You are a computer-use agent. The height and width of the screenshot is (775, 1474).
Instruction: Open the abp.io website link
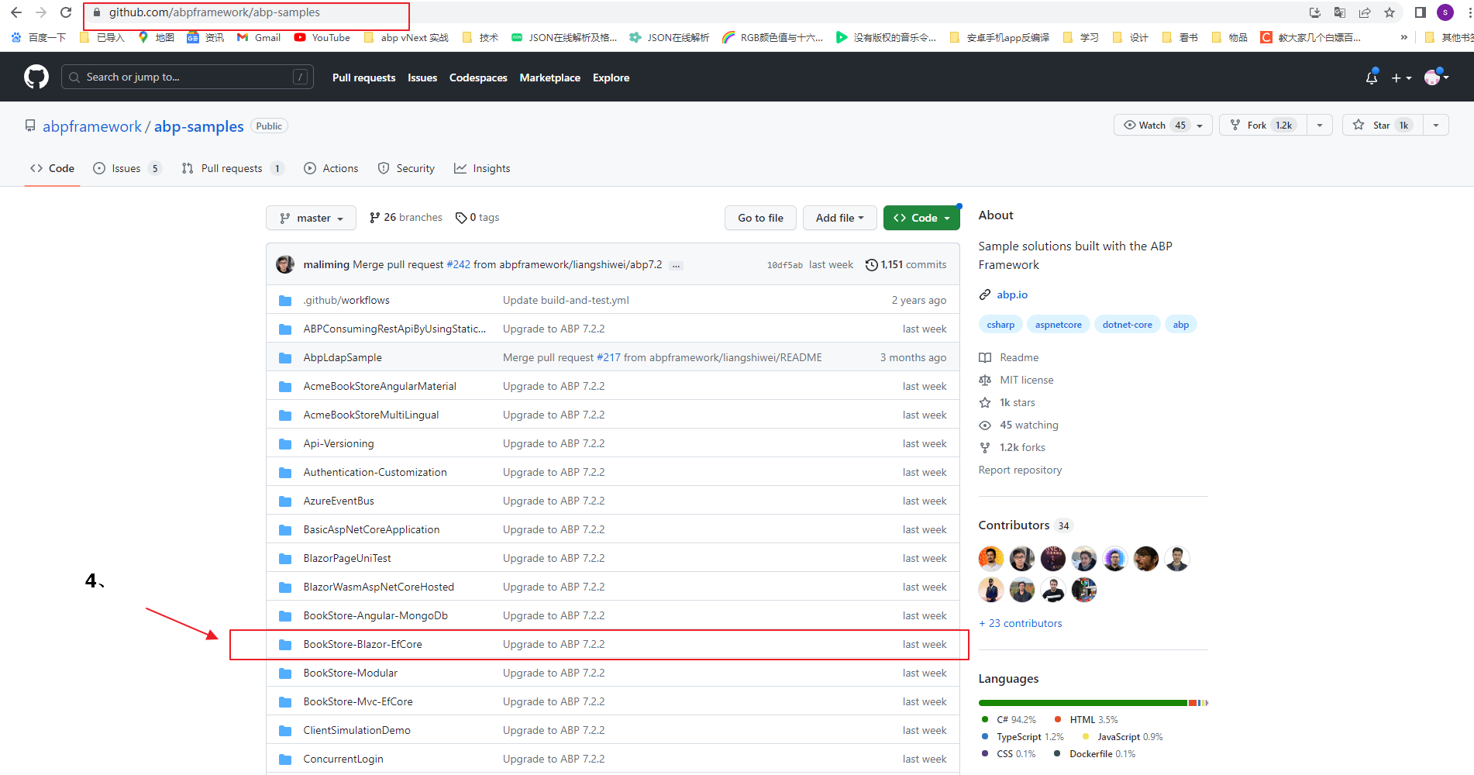pos(1012,294)
